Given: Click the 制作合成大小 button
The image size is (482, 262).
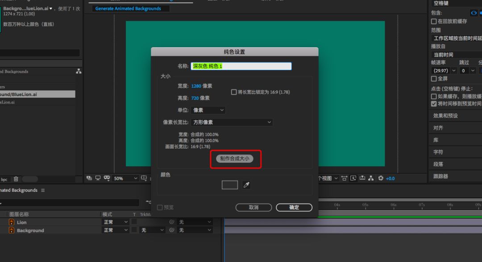Looking at the screenshot, I should pos(235,159).
